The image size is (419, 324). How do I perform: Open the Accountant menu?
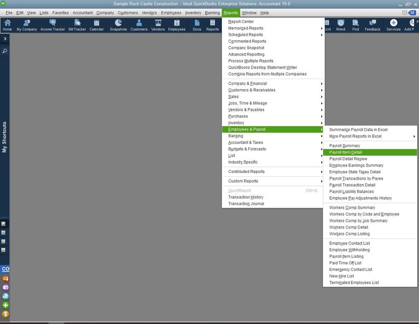[x=83, y=13]
